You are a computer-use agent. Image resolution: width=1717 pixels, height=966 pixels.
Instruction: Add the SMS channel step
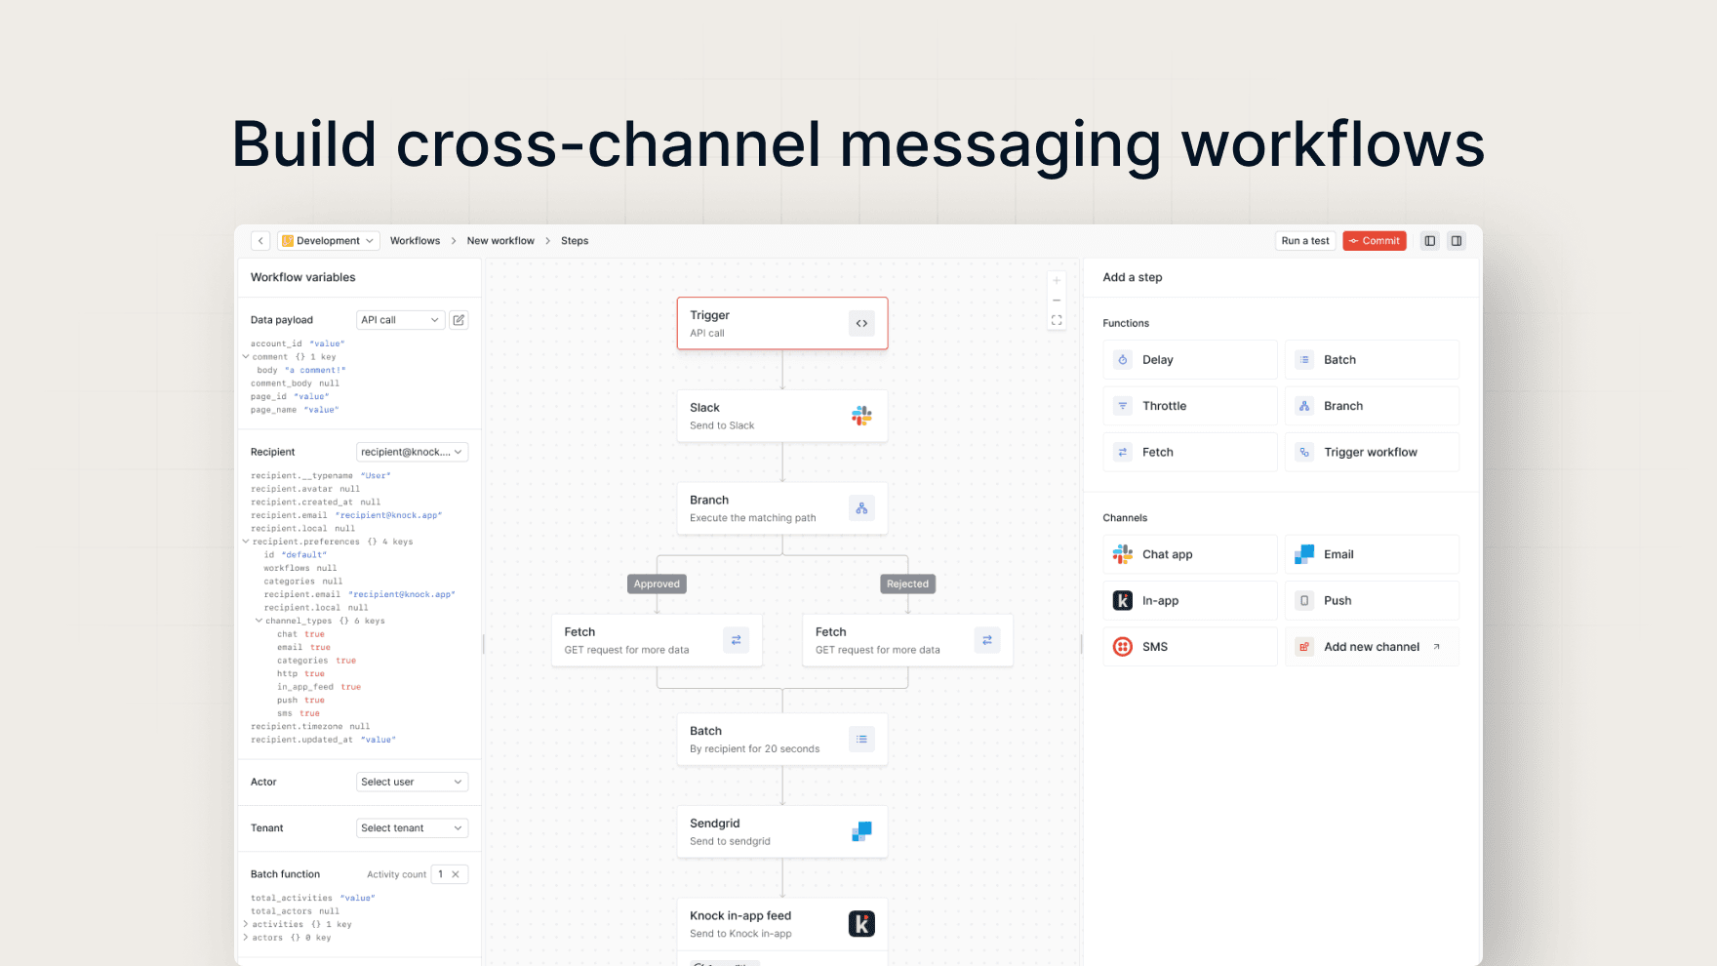1189,647
